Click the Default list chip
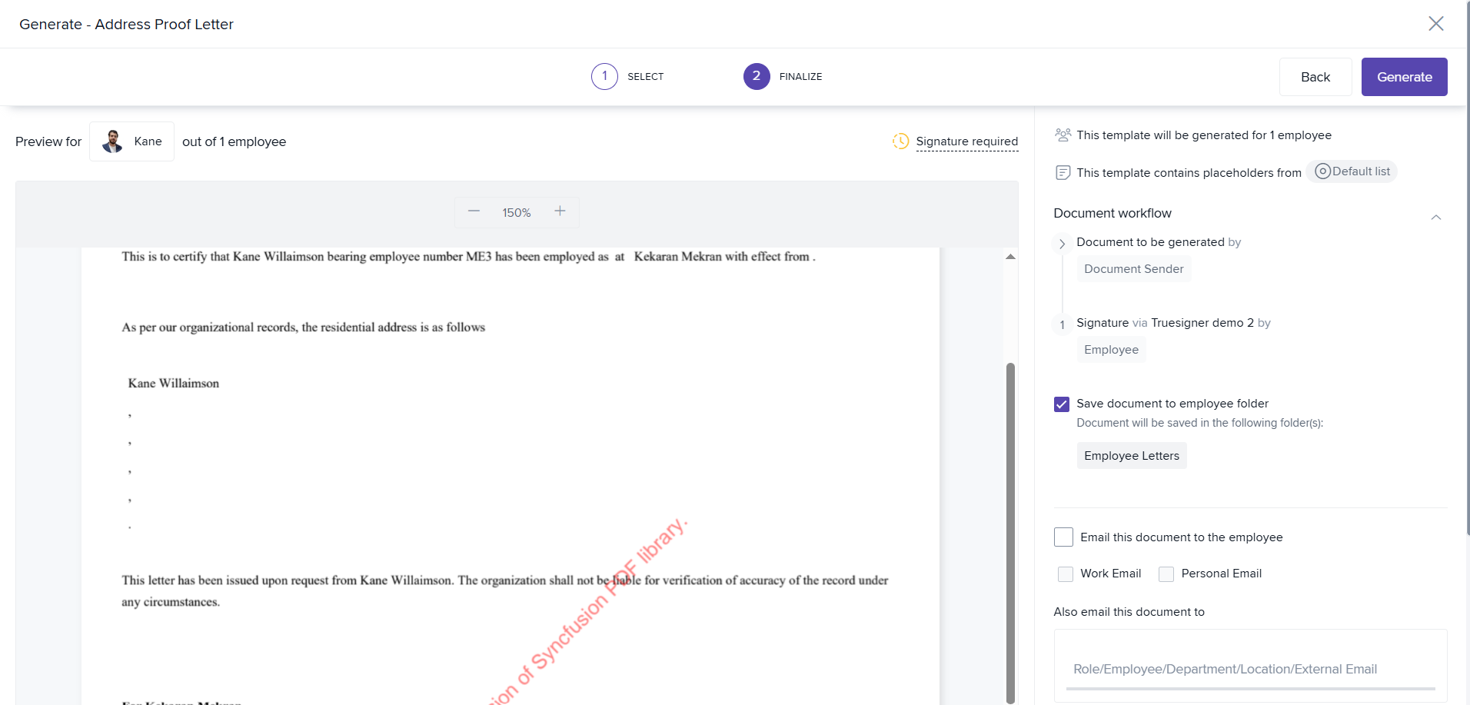Image resolution: width=1470 pixels, height=705 pixels. pyautogui.click(x=1352, y=171)
